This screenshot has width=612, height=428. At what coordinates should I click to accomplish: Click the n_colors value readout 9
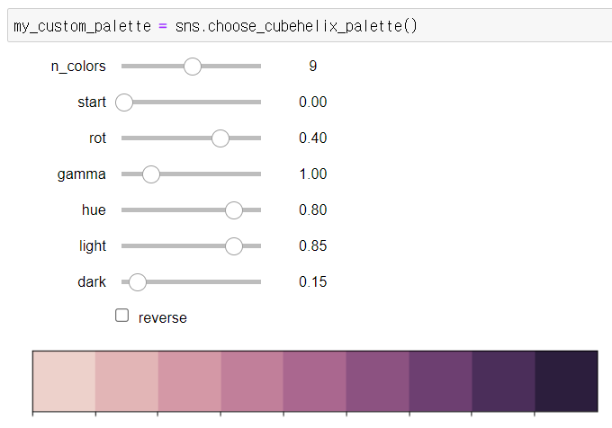click(312, 66)
